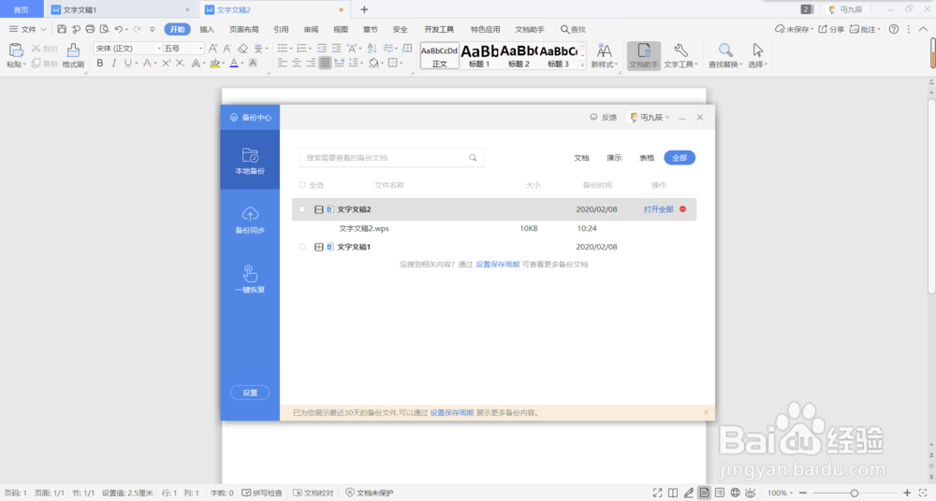
Task: Add new document tab with plus
Action: point(364,9)
